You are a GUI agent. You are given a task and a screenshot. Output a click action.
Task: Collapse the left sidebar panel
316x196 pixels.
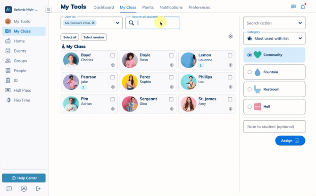(x=49, y=9)
